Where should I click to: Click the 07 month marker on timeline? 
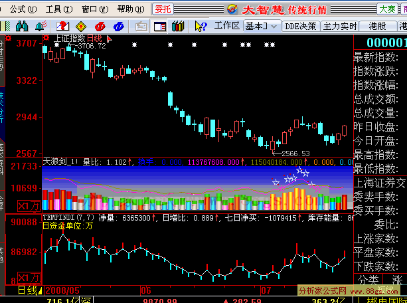pos(266,290)
